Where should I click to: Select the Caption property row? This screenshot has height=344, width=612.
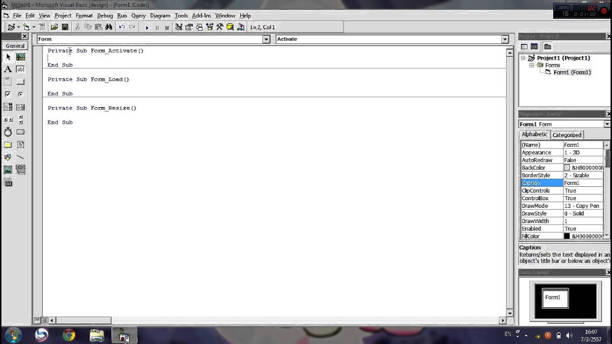[562, 183]
